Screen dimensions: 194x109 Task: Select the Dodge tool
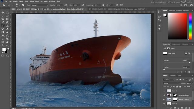click(3, 35)
